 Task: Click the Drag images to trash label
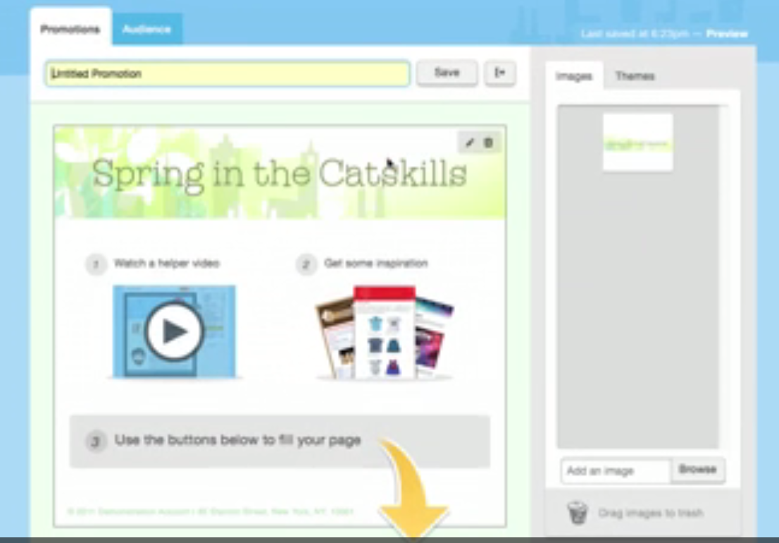[650, 513]
